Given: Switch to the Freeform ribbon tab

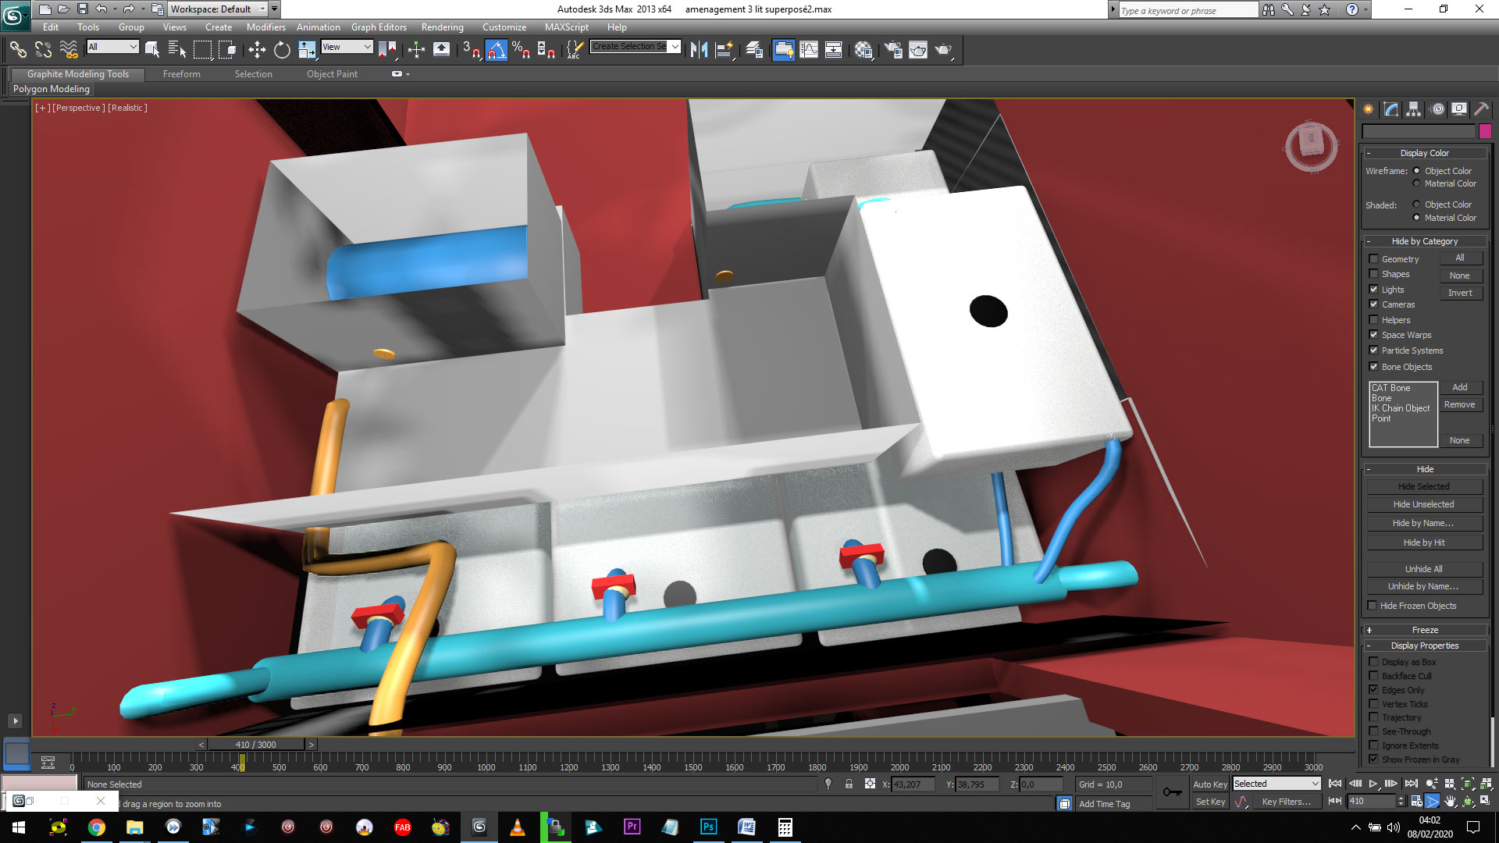Looking at the screenshot, I should [x=181, y=74].
